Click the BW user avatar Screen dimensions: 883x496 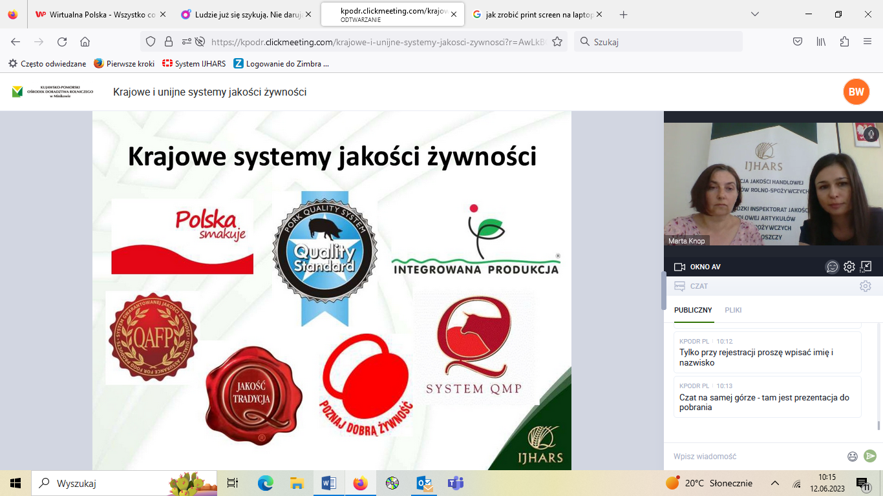(856, 92)
